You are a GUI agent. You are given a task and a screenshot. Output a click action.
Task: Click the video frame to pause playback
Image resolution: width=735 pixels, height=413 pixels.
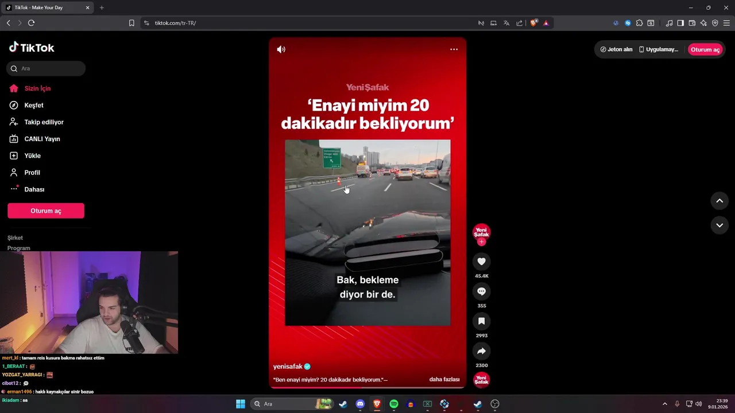click(367, 232)
